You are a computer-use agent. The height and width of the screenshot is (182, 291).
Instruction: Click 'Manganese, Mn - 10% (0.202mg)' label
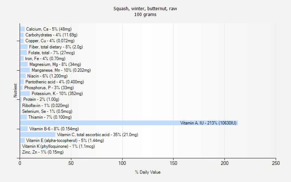coord(61,70)
